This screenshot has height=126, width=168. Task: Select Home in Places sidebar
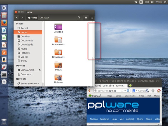28,32
